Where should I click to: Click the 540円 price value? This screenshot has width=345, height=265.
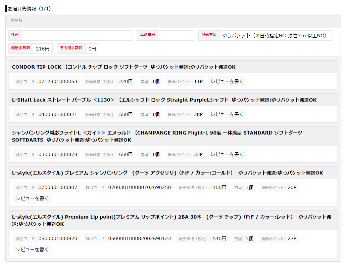click(219, 238)
